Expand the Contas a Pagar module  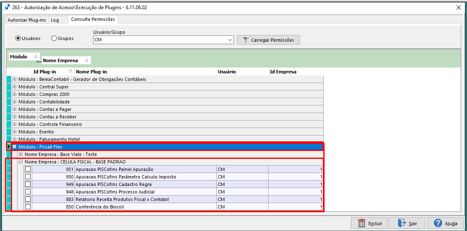14,109
